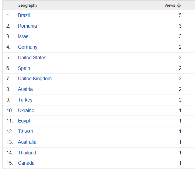Open the Brazil geography link

coord(24,16)
